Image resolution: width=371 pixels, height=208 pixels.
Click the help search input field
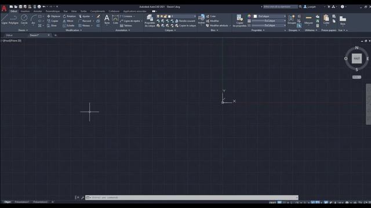point(280,6)
